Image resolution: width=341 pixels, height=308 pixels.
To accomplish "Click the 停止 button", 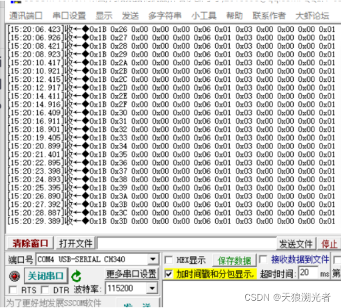I will tap(329, 244).
